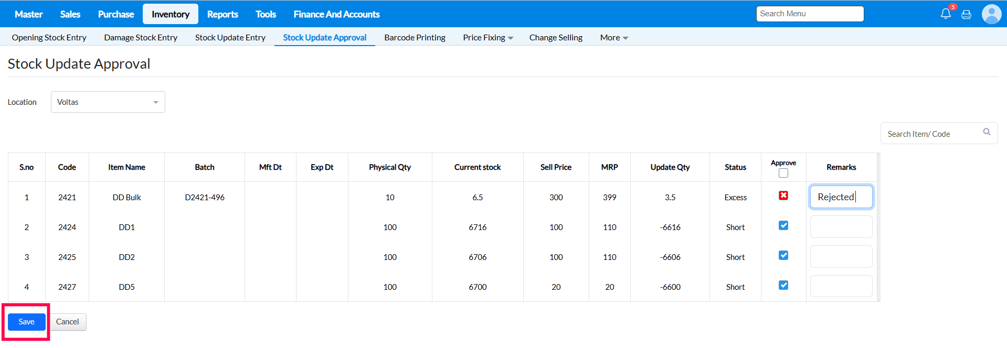Click the red rejected mark for DD Bulk
This screenshot has width=1007, height=348.
pos(783,195)
